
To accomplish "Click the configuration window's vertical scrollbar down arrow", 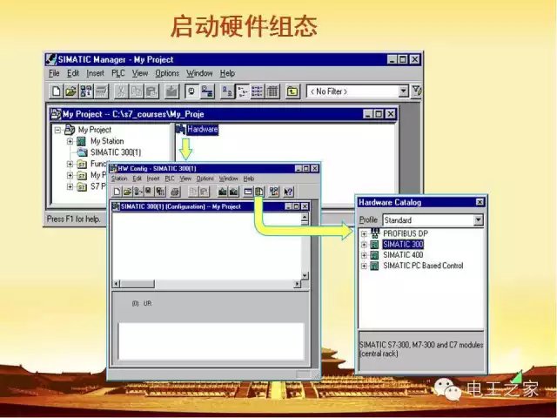I will [x=305, y=275].
